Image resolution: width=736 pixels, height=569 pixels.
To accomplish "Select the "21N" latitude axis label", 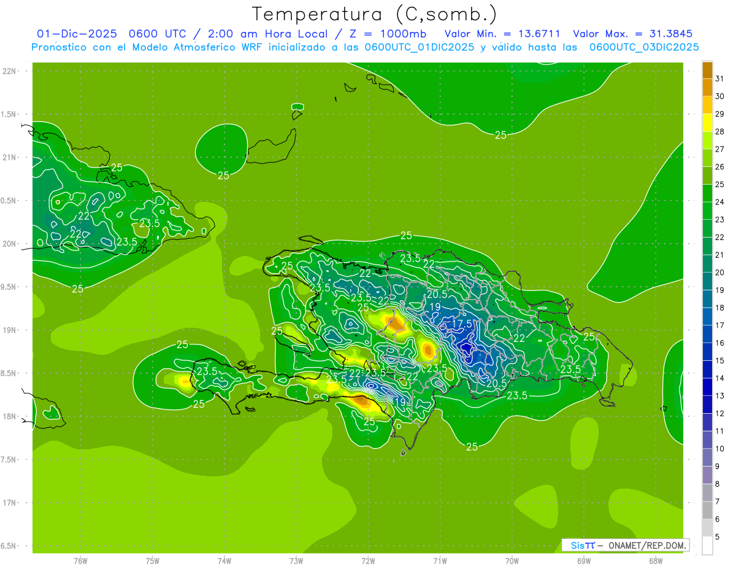I will coord(9,158).
